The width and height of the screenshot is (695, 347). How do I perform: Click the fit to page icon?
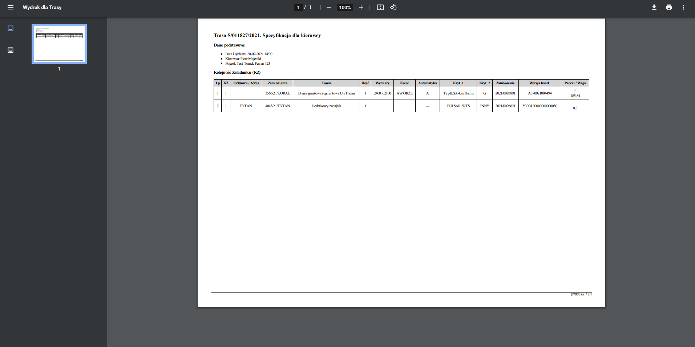pyautogui.click(x=380, y=7)
